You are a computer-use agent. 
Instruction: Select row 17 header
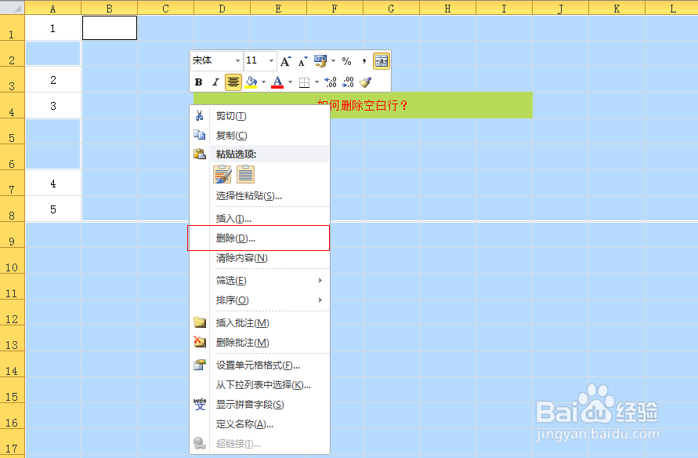tap(12, 442)
